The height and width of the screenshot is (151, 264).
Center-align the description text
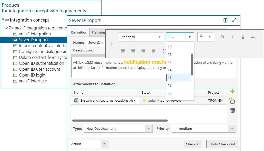(x=133, y=51)
